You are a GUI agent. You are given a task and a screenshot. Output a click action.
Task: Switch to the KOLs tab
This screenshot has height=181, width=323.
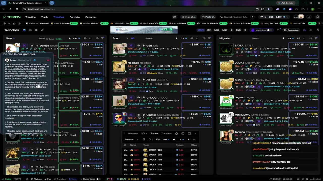144,133
